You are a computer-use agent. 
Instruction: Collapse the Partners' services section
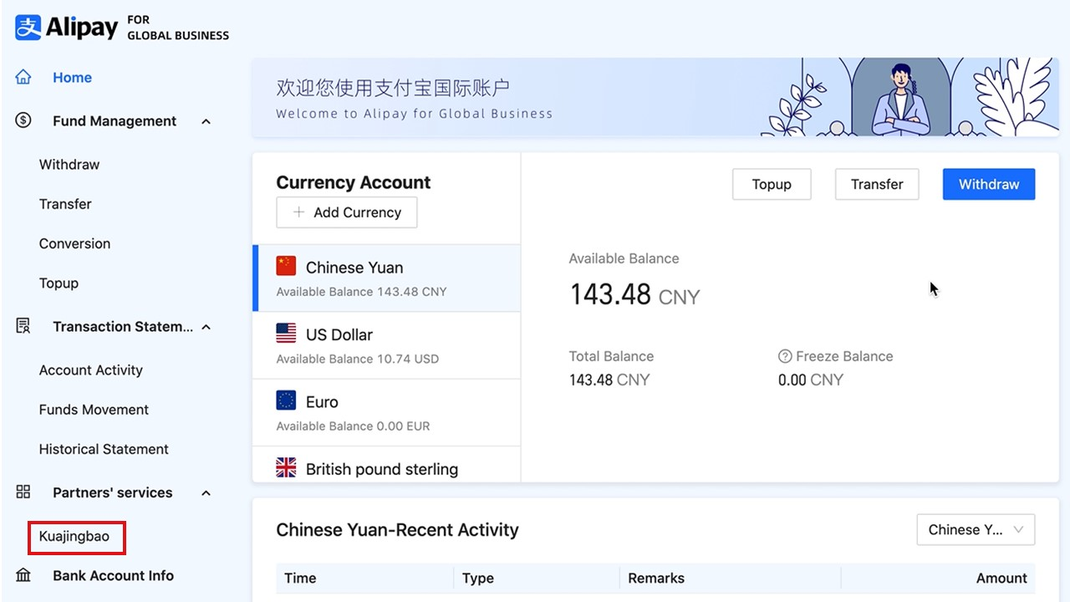[206, 492]
